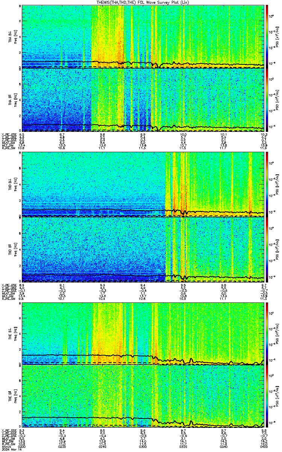Click the PSD unit label beside the THD B⊥ panel
The width and height of the screenshot is (282, 452).
coord(277,184)
